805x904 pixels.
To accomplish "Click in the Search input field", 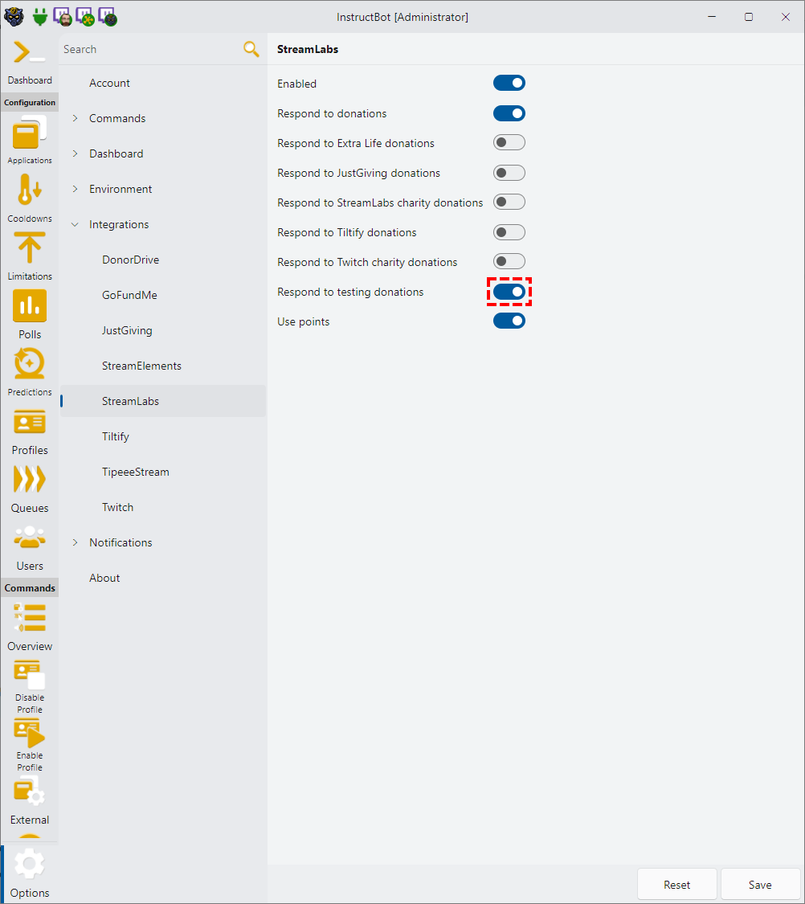I will click(151, 49).
